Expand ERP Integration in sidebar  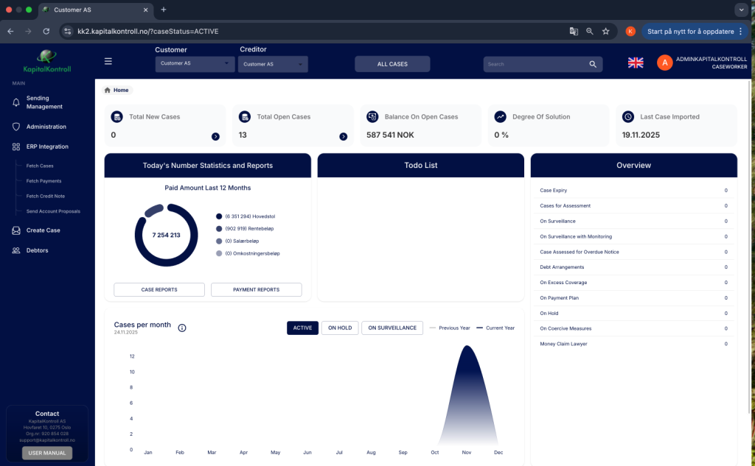coord(47,146)
